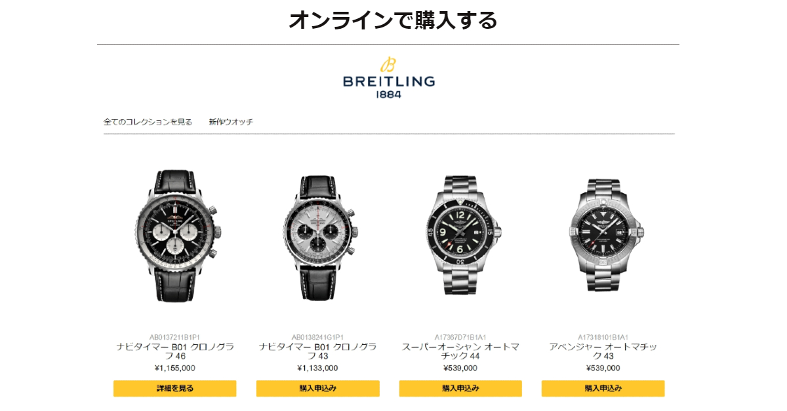Click 詳細を見る button for Navitimer 46
The height and width of the screenshot is (411, 787).
click(x=175, y=388)
